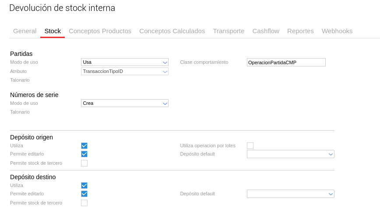Expand Partidas Modo de uso dropdown
The image size is (380, 208).
tap(125, 62)
